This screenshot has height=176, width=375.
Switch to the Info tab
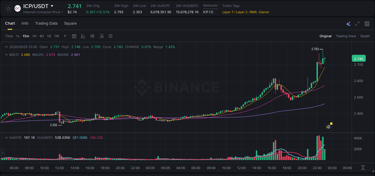click(25, 23)
